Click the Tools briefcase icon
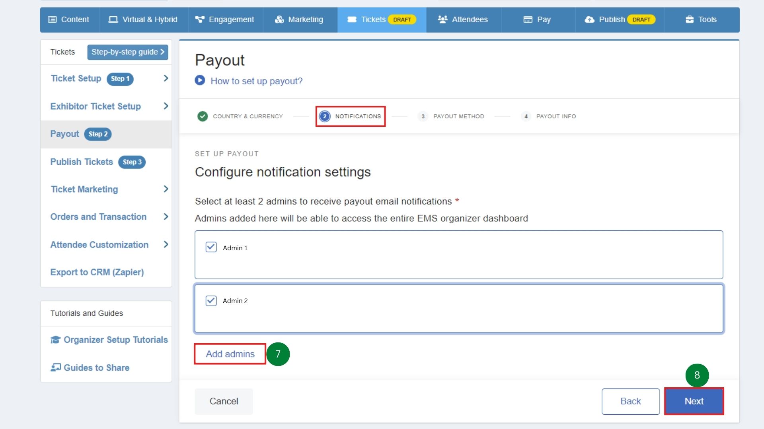This screenshot has width=764, height=429. (x=690, y=19)
